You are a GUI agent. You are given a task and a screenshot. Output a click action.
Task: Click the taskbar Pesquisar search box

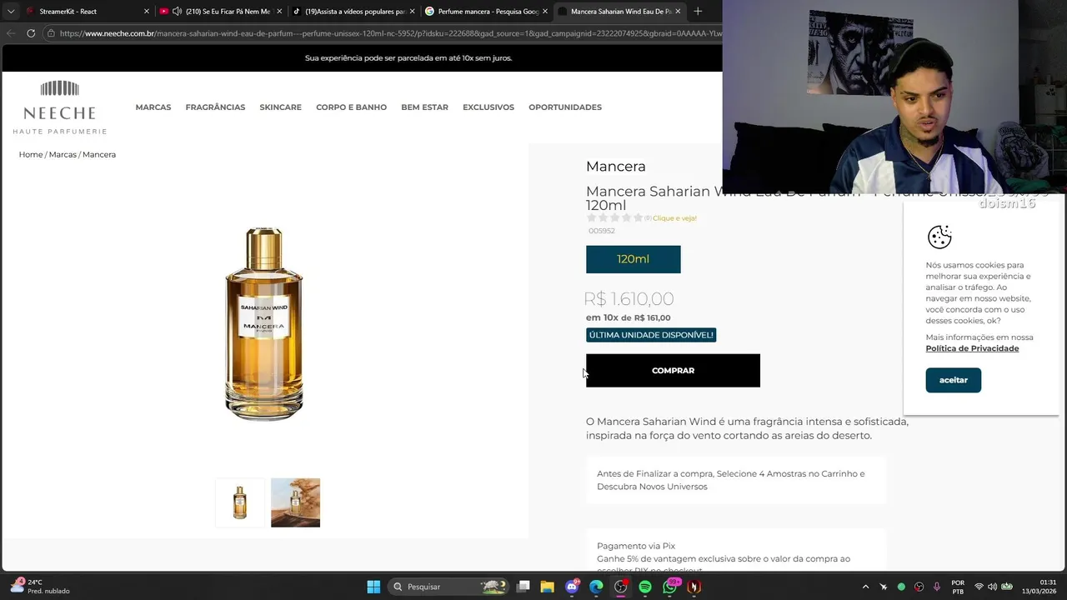click(449, 587)
